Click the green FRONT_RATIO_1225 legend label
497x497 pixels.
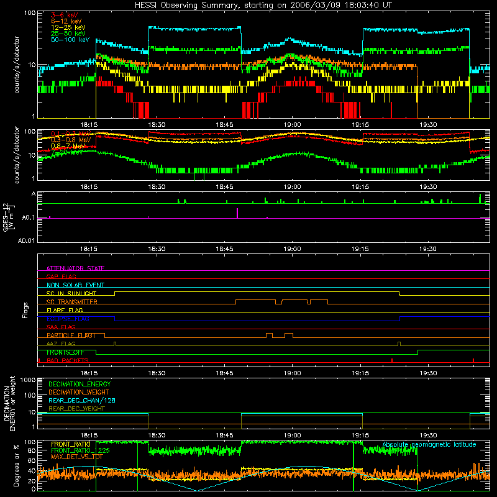pyautogui.click(x=80, y=450)
